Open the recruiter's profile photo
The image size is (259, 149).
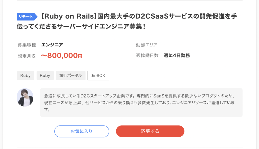25,97
